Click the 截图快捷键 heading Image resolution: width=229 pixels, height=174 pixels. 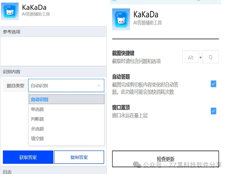123,53
